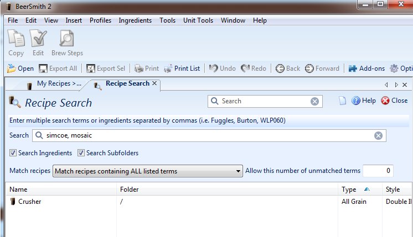The image size is (413, 237).
Task: Close the active tab pane with X
Action: pos(405,85)
